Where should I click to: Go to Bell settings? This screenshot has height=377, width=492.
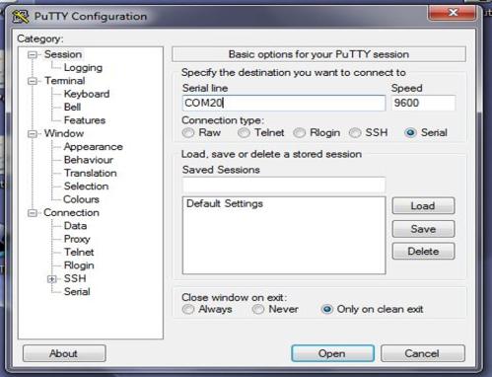click(72, 107)
